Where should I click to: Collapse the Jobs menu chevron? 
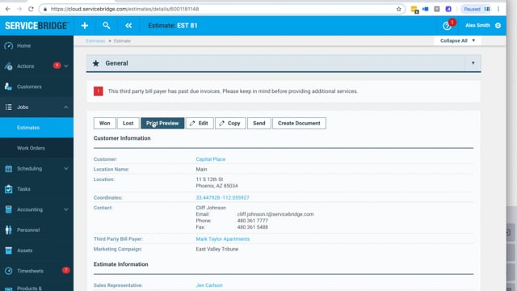(66, 108)
